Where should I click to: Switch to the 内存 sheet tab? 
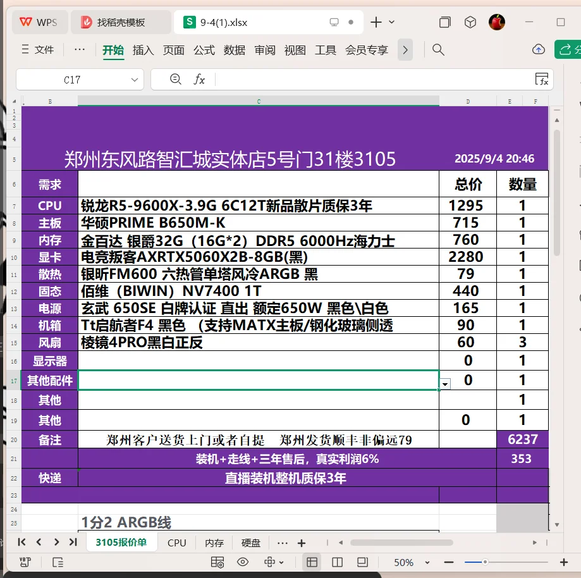coord(214,543)
